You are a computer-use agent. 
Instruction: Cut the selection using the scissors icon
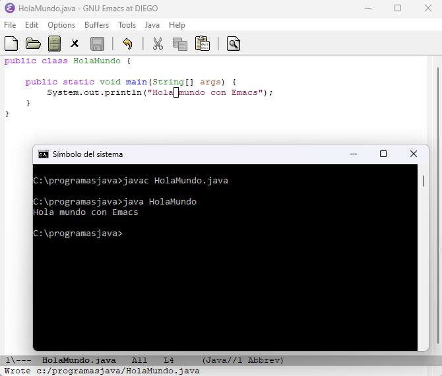158,44
